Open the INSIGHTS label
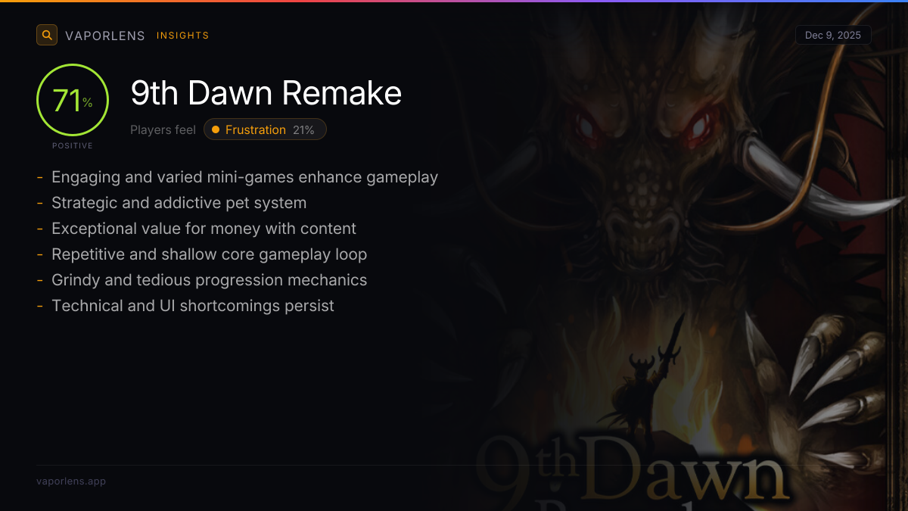The image size is (908, 511). (x=182, y=36)
